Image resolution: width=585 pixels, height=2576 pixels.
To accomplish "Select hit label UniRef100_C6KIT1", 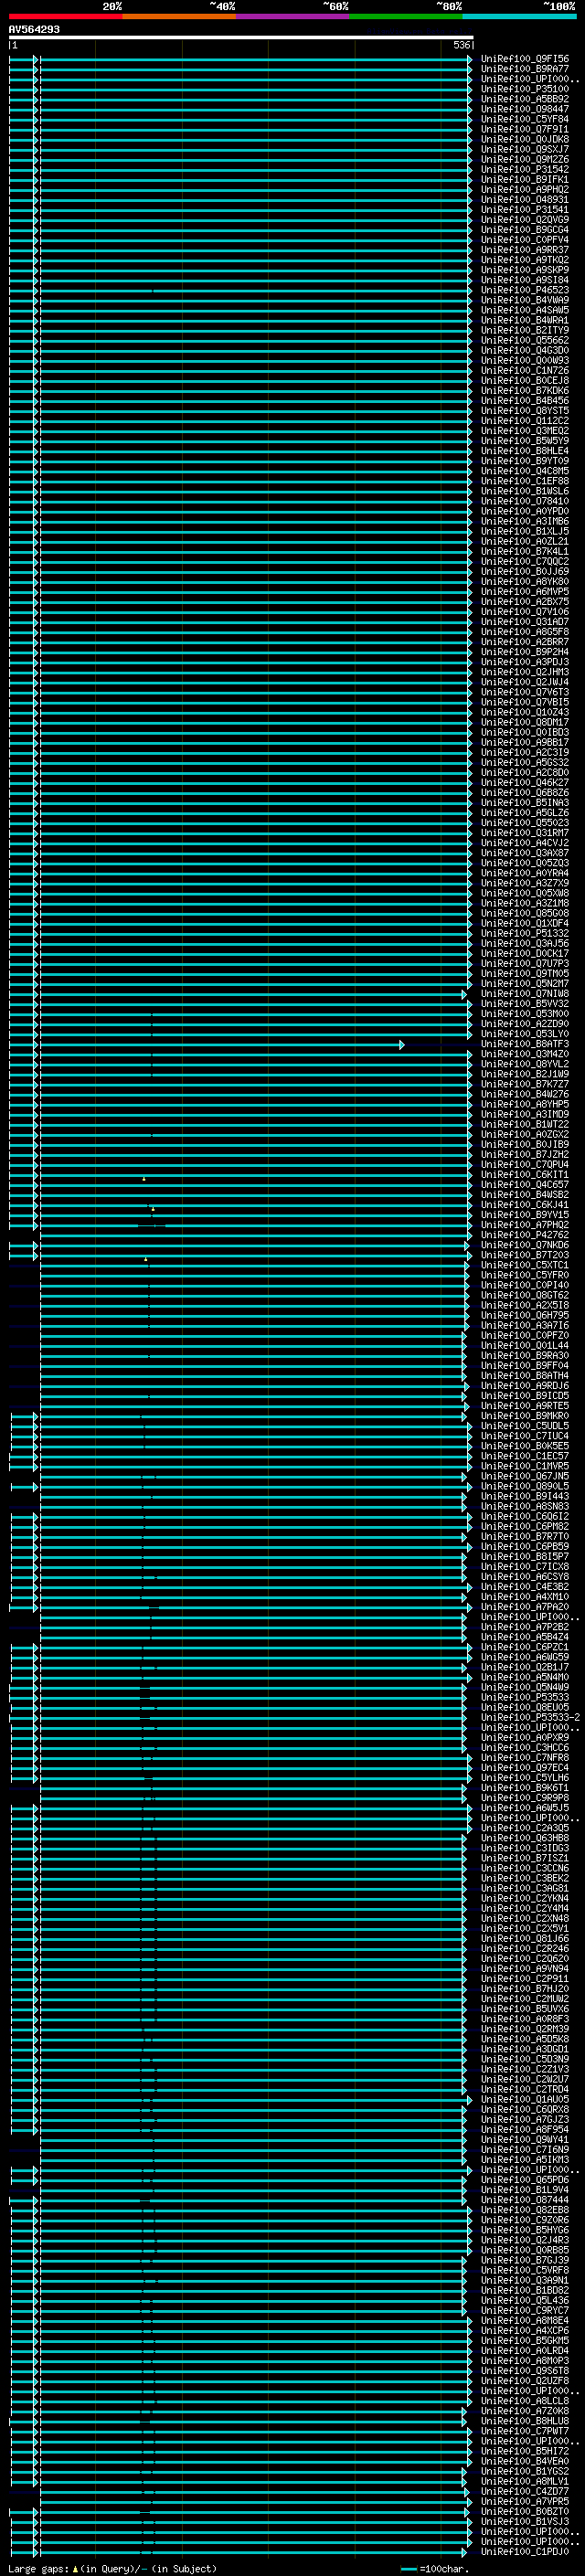I will [524, 1174].
